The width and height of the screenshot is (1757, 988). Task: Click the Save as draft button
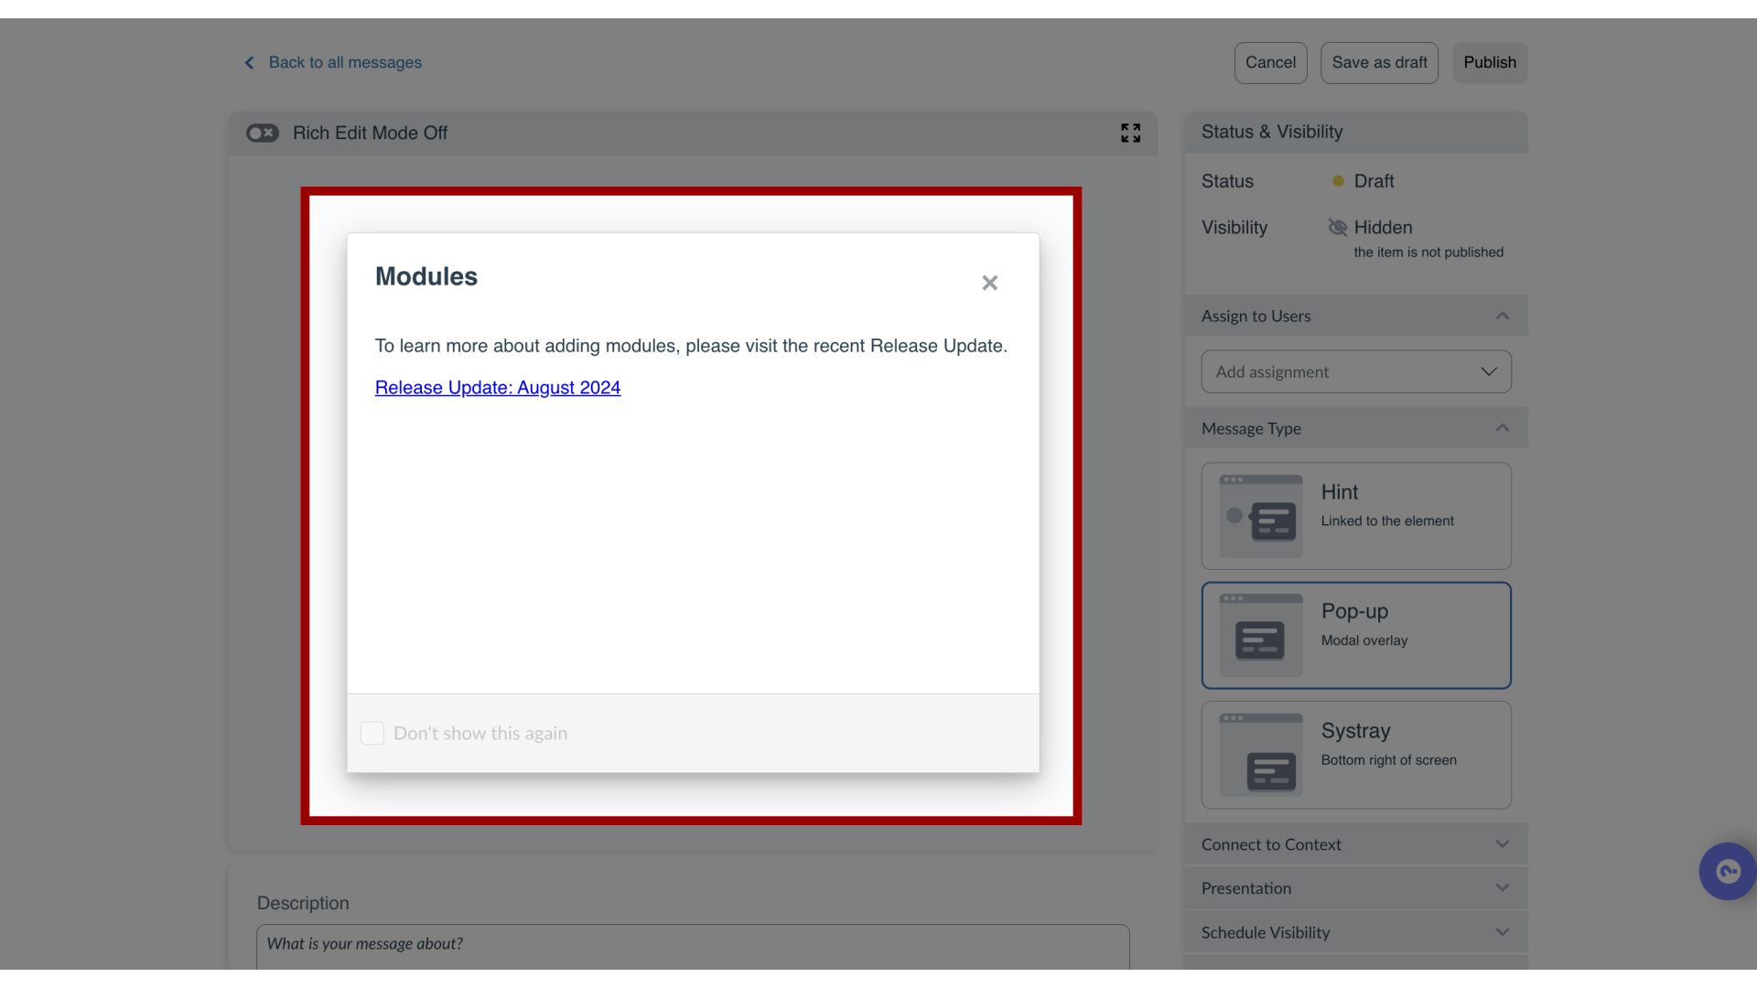point(1379,61)
